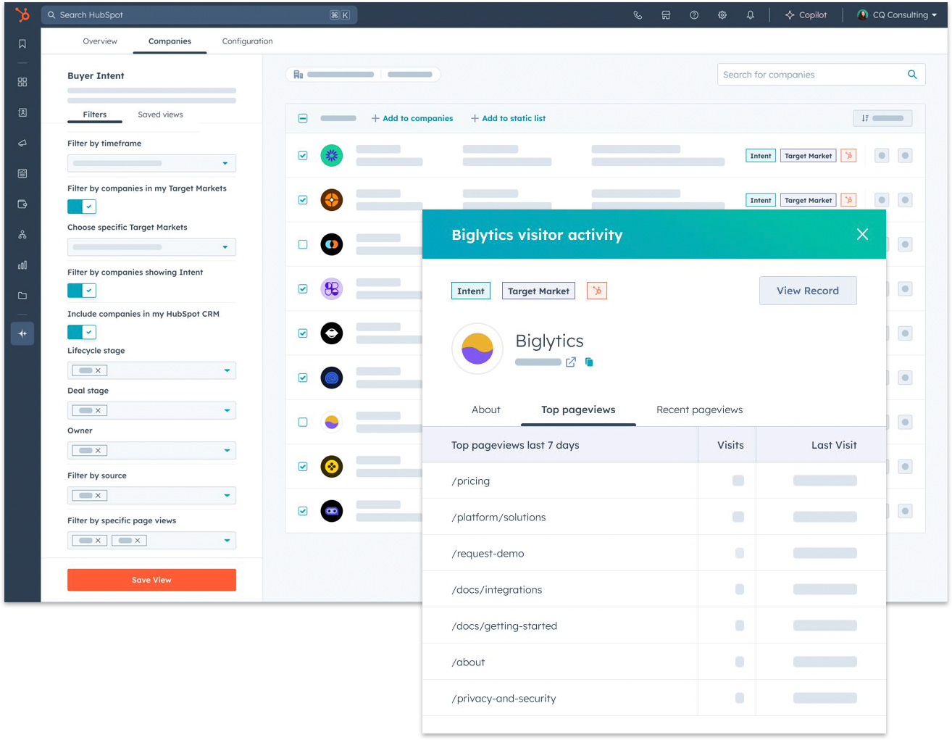Image resolution: width=952 pixels, height=740 pixels.
Task: Check the Biglytics row checkbox in the company list
Action: 303,422
